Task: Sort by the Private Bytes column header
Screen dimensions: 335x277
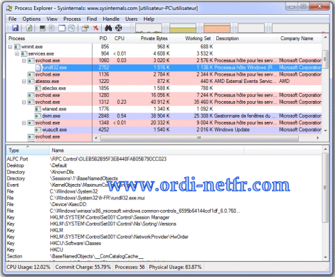Action: pos(149,38)
